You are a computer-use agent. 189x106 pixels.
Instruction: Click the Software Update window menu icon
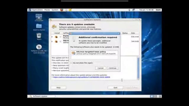coord(50,20)
